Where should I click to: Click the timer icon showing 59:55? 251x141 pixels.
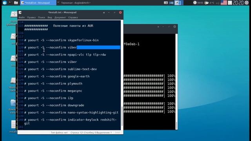(x=195, y=3)
